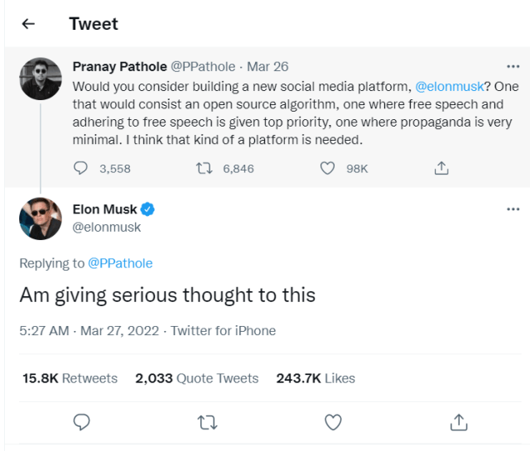Viewport: 530px width, 451px height.
Task: Share Elon Musk's tweet
Action: (458, 422)
